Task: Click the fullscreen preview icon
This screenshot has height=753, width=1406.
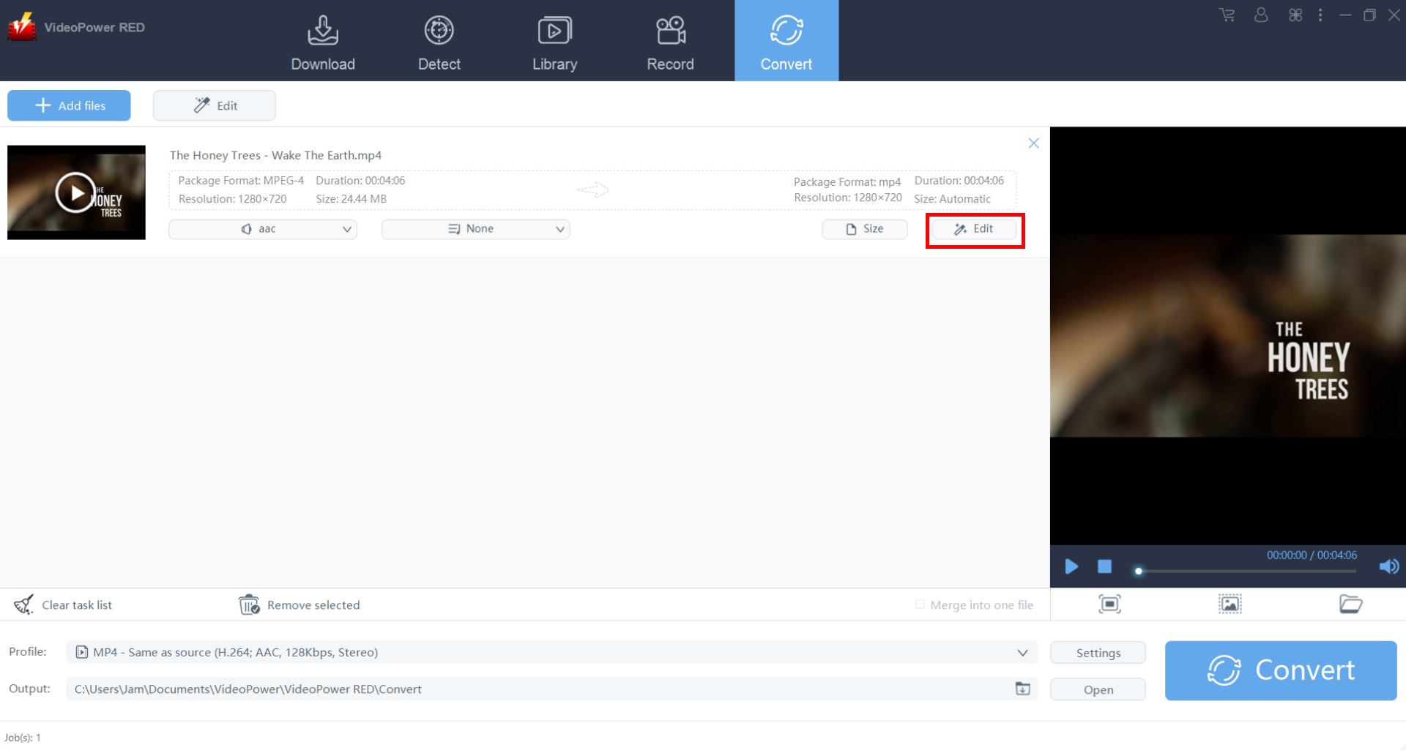Action: pyautogui.click(x=1109, y=604)
